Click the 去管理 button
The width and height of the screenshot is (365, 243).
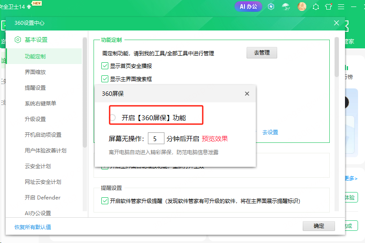(x=261, y=53)
